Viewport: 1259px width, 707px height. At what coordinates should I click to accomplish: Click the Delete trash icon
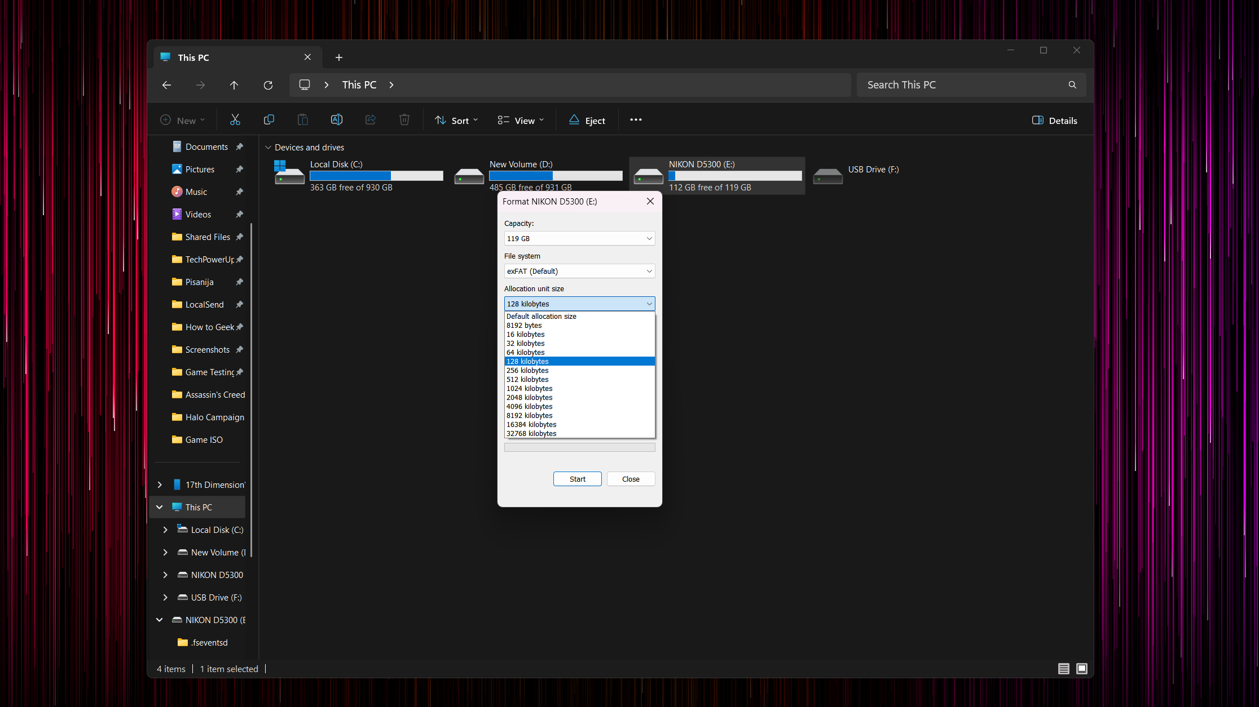pyautogui.click(x=404, y=120)
